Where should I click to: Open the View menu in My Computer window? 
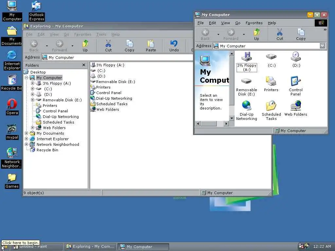[x=225, y=23]
